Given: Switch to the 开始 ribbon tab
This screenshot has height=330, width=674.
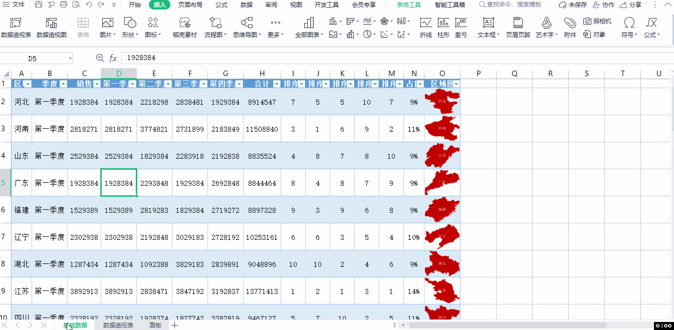Looking at the screenshot, I should (135, 5).
